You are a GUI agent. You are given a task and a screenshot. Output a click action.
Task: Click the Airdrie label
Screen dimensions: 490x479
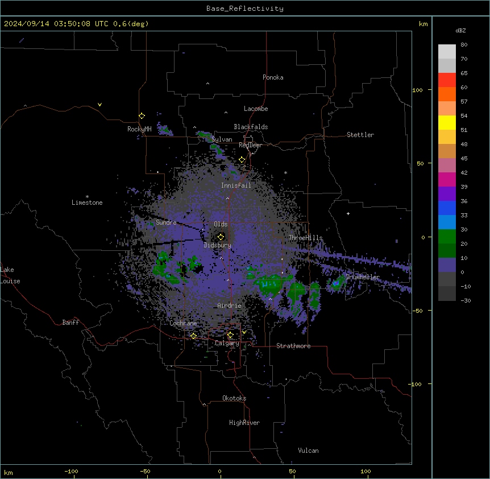tap(229, 305)
